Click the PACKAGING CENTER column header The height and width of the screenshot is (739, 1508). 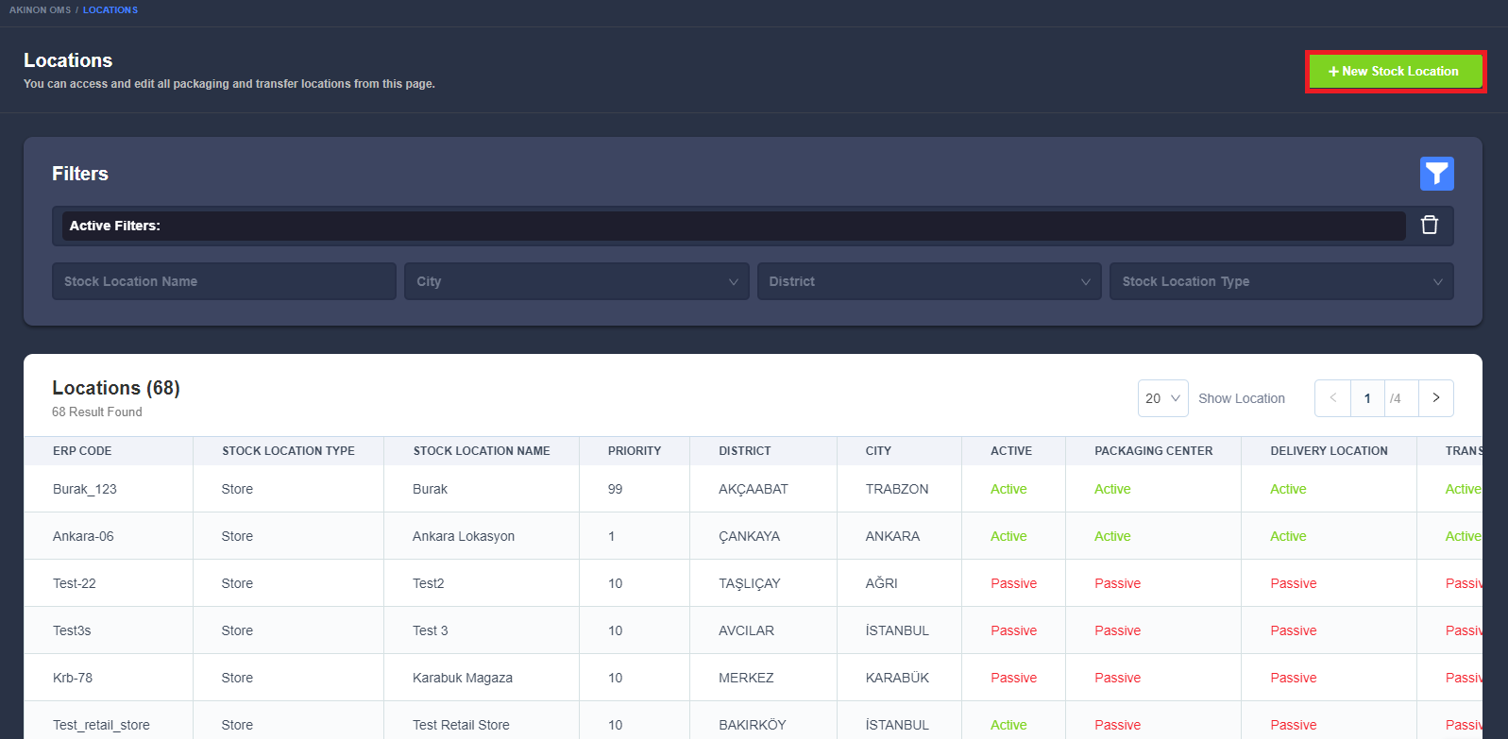coord(1154,451)
